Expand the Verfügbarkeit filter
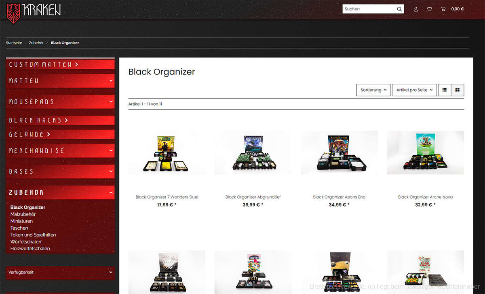 tap(60, 273)
